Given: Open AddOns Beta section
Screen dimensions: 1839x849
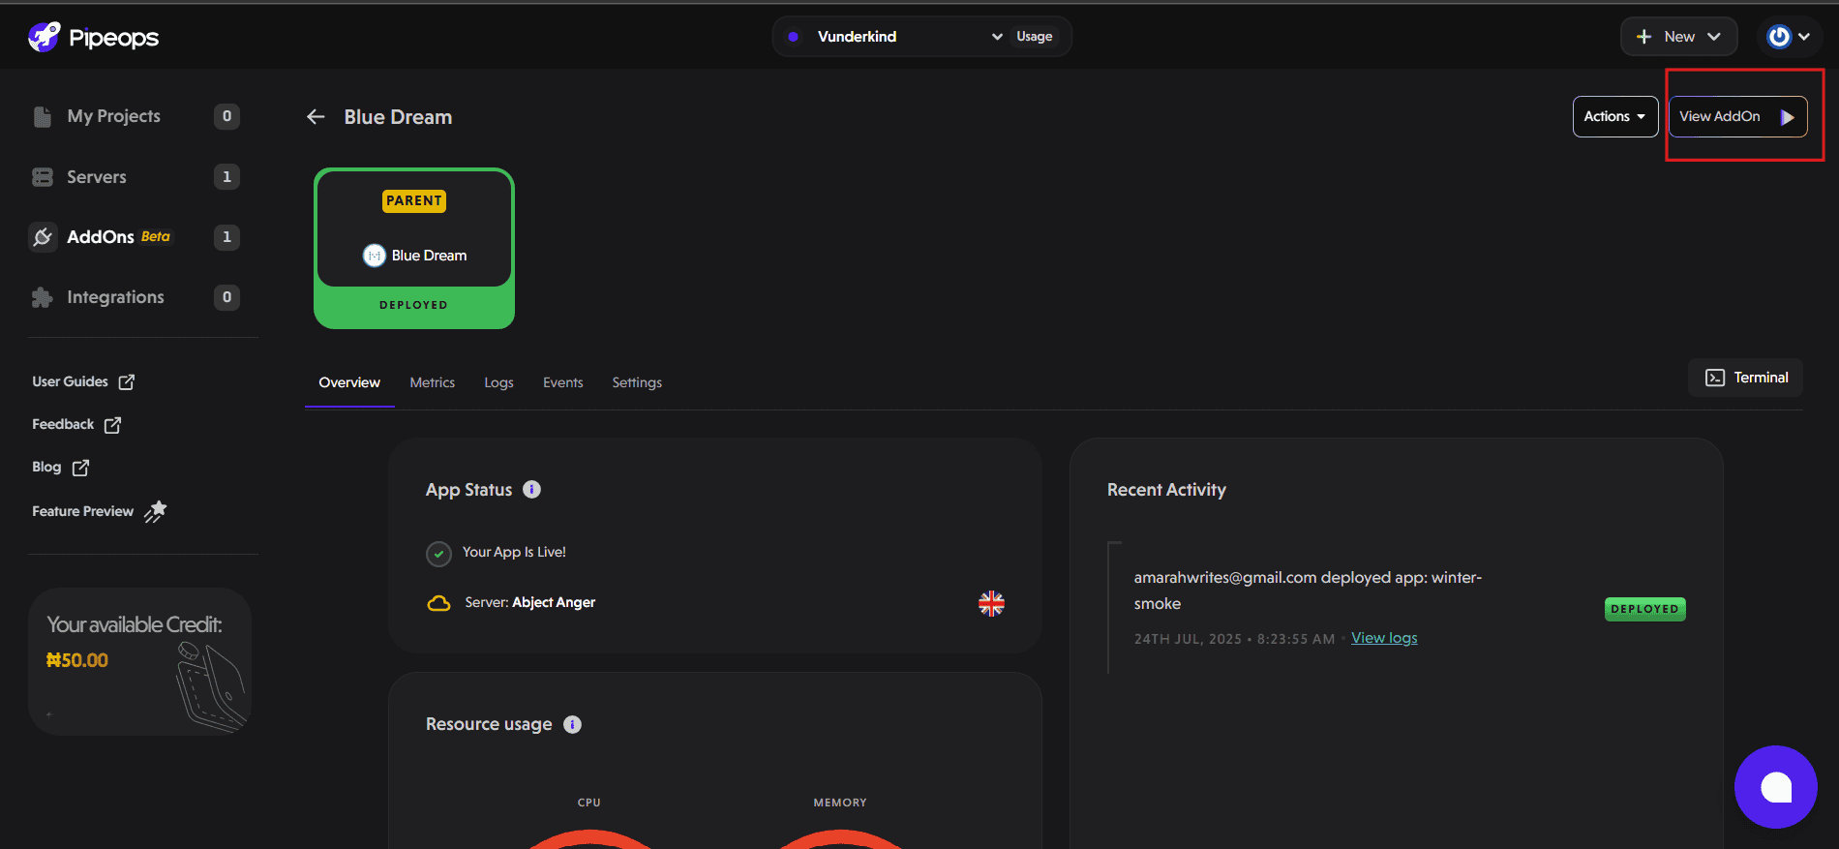Looking at the screenshot, I should pos(118,237).
